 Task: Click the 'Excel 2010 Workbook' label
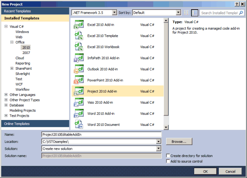click(x=103, y=47)
